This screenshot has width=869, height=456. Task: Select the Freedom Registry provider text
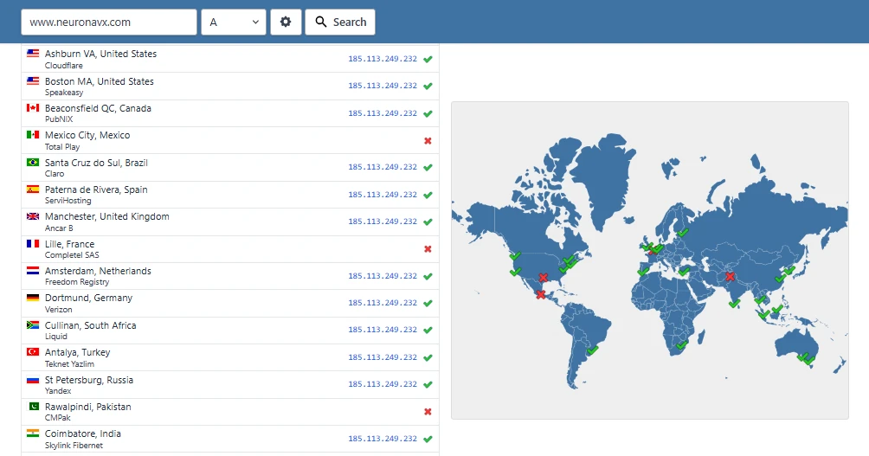77,282
